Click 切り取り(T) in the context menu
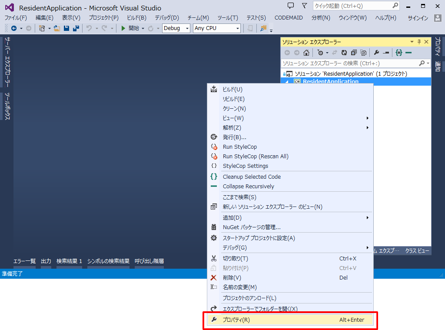This screenshot has height=330, width=445. tap(290, 258)
